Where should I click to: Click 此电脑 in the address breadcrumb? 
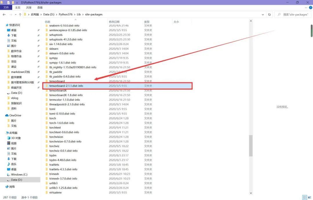tap(35, 14)
